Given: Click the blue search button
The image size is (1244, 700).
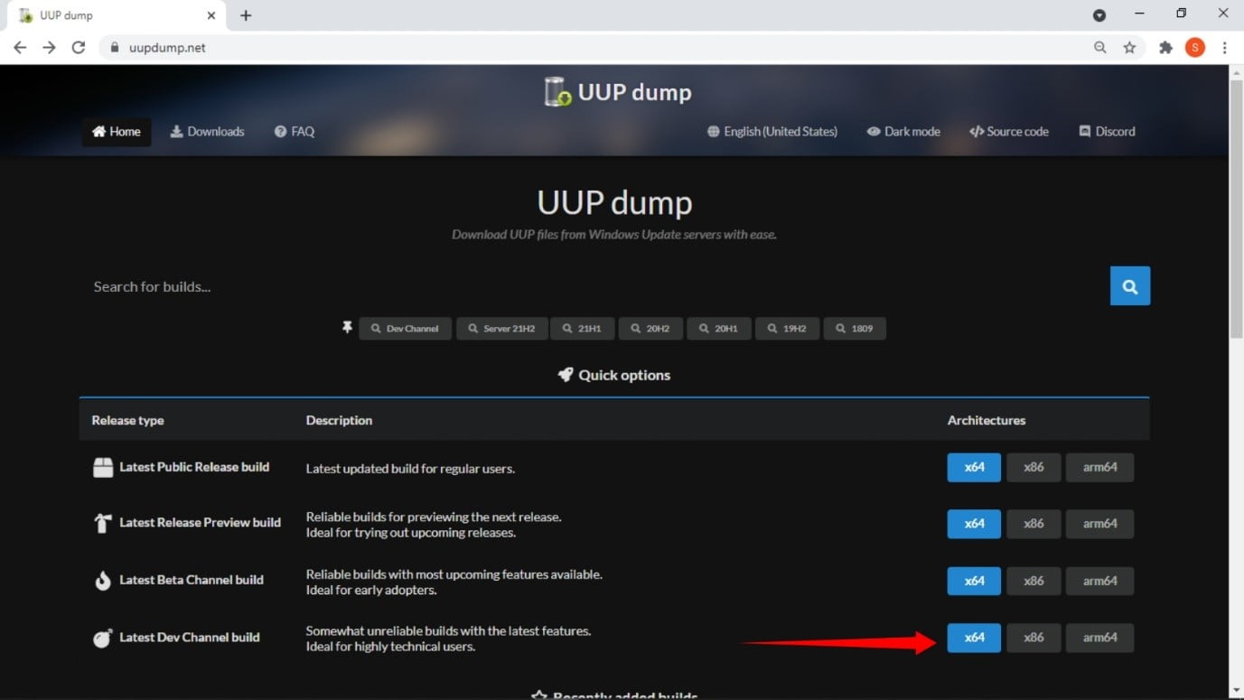Looking at the screenshot, I should [1130, 286].
